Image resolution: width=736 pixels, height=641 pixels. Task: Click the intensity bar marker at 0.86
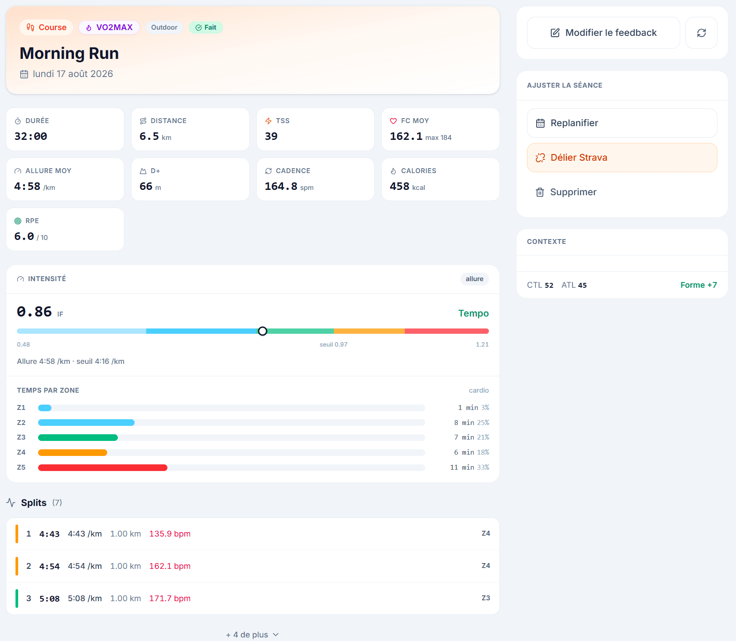coord(263,331)
